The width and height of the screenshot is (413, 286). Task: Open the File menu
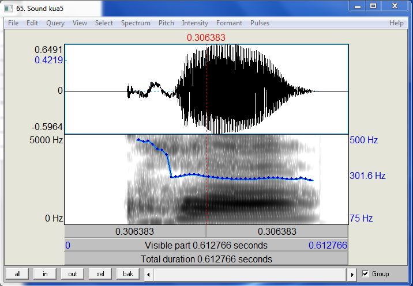13,23
